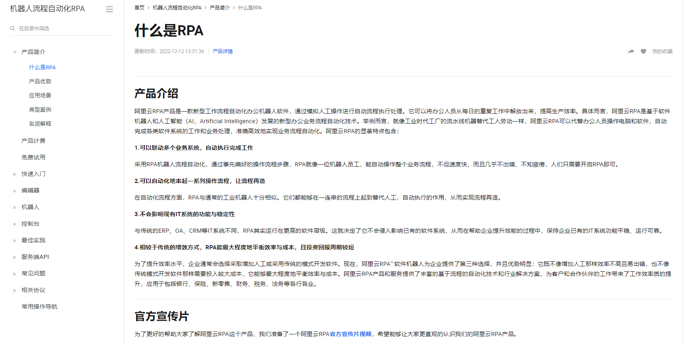Click 相关协议 label in sidebar
Viewport: 687px width, 346px height.
(x=34, y=290)
